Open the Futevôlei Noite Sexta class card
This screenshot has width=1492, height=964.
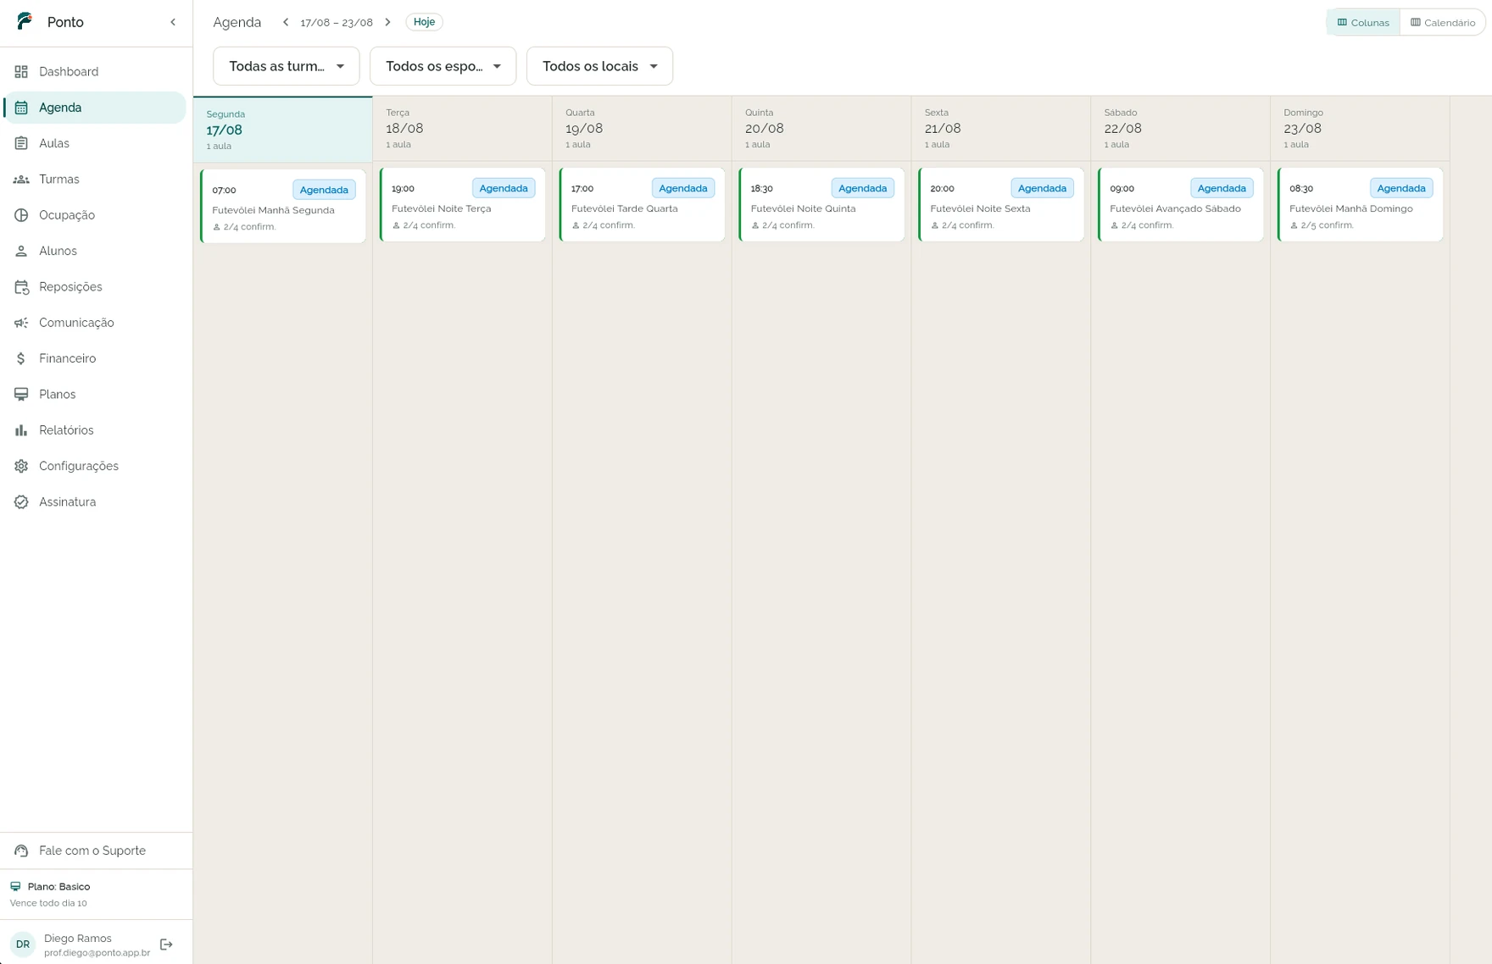point(1001,205)
